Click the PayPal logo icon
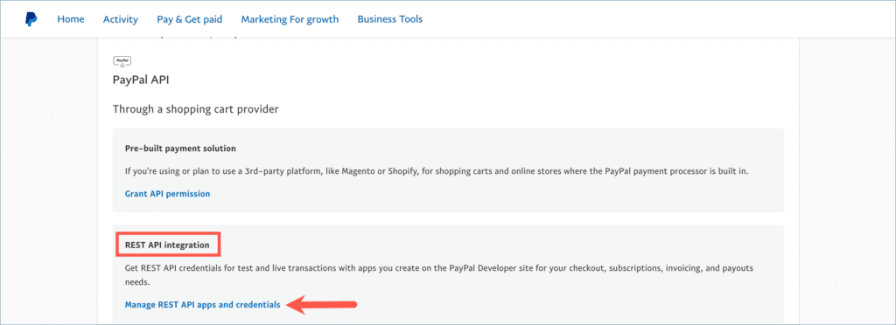896x325 pixels. [31, 19]
